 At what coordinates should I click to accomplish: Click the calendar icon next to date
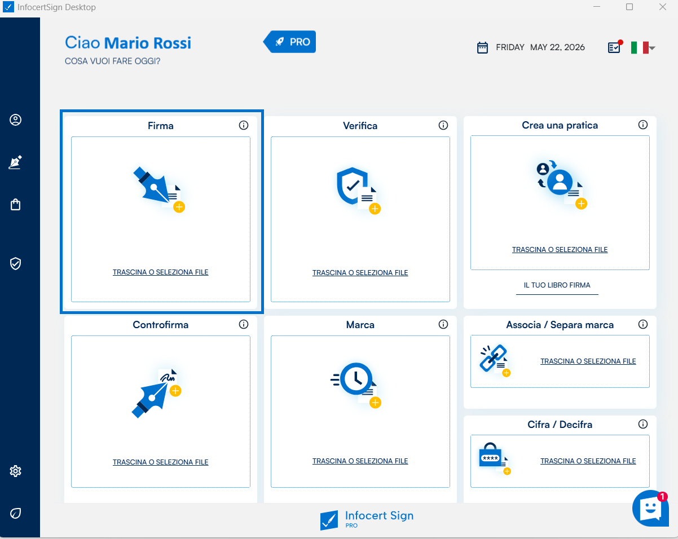(x=482, y=47)
